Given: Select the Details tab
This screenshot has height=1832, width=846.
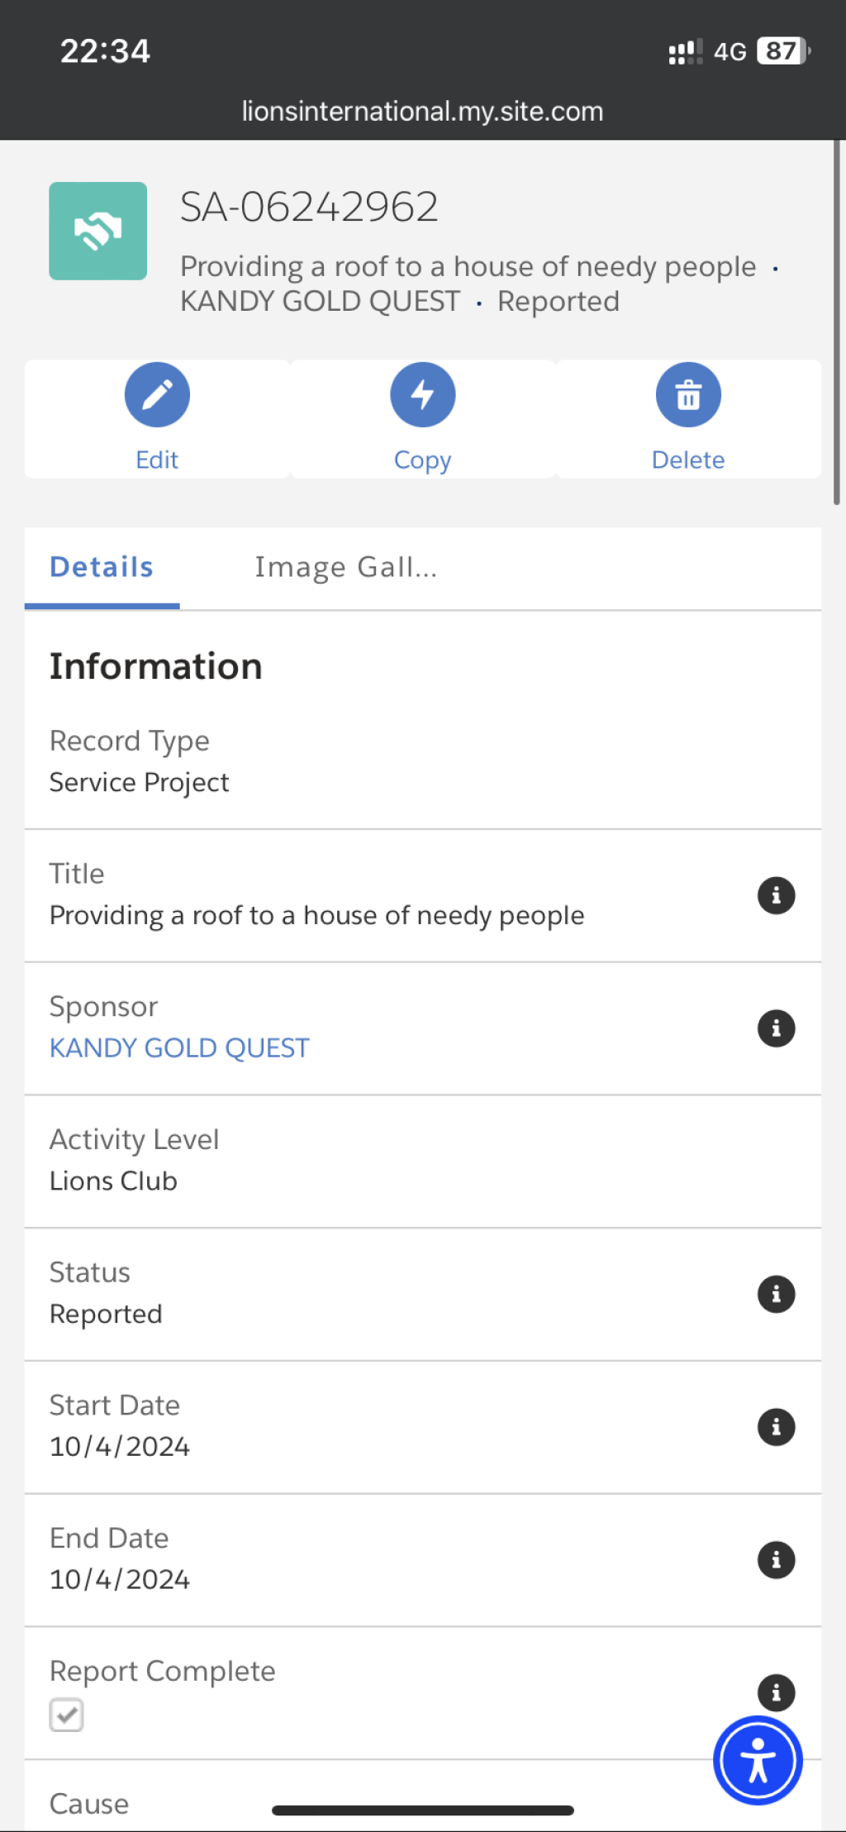Looking at the screenshot, I should tap(102, 567).
